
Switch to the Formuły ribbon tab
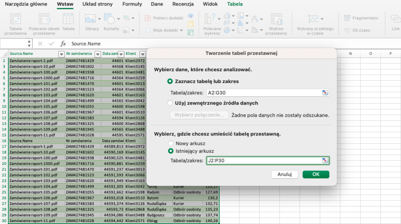tap(132, 4)
